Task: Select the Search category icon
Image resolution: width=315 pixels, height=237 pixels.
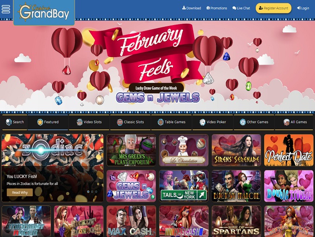Action: pyautogui.click(x=14, y=122)
